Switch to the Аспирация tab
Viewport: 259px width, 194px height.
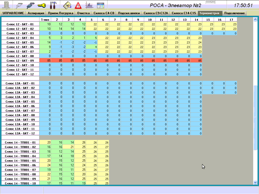36,13
